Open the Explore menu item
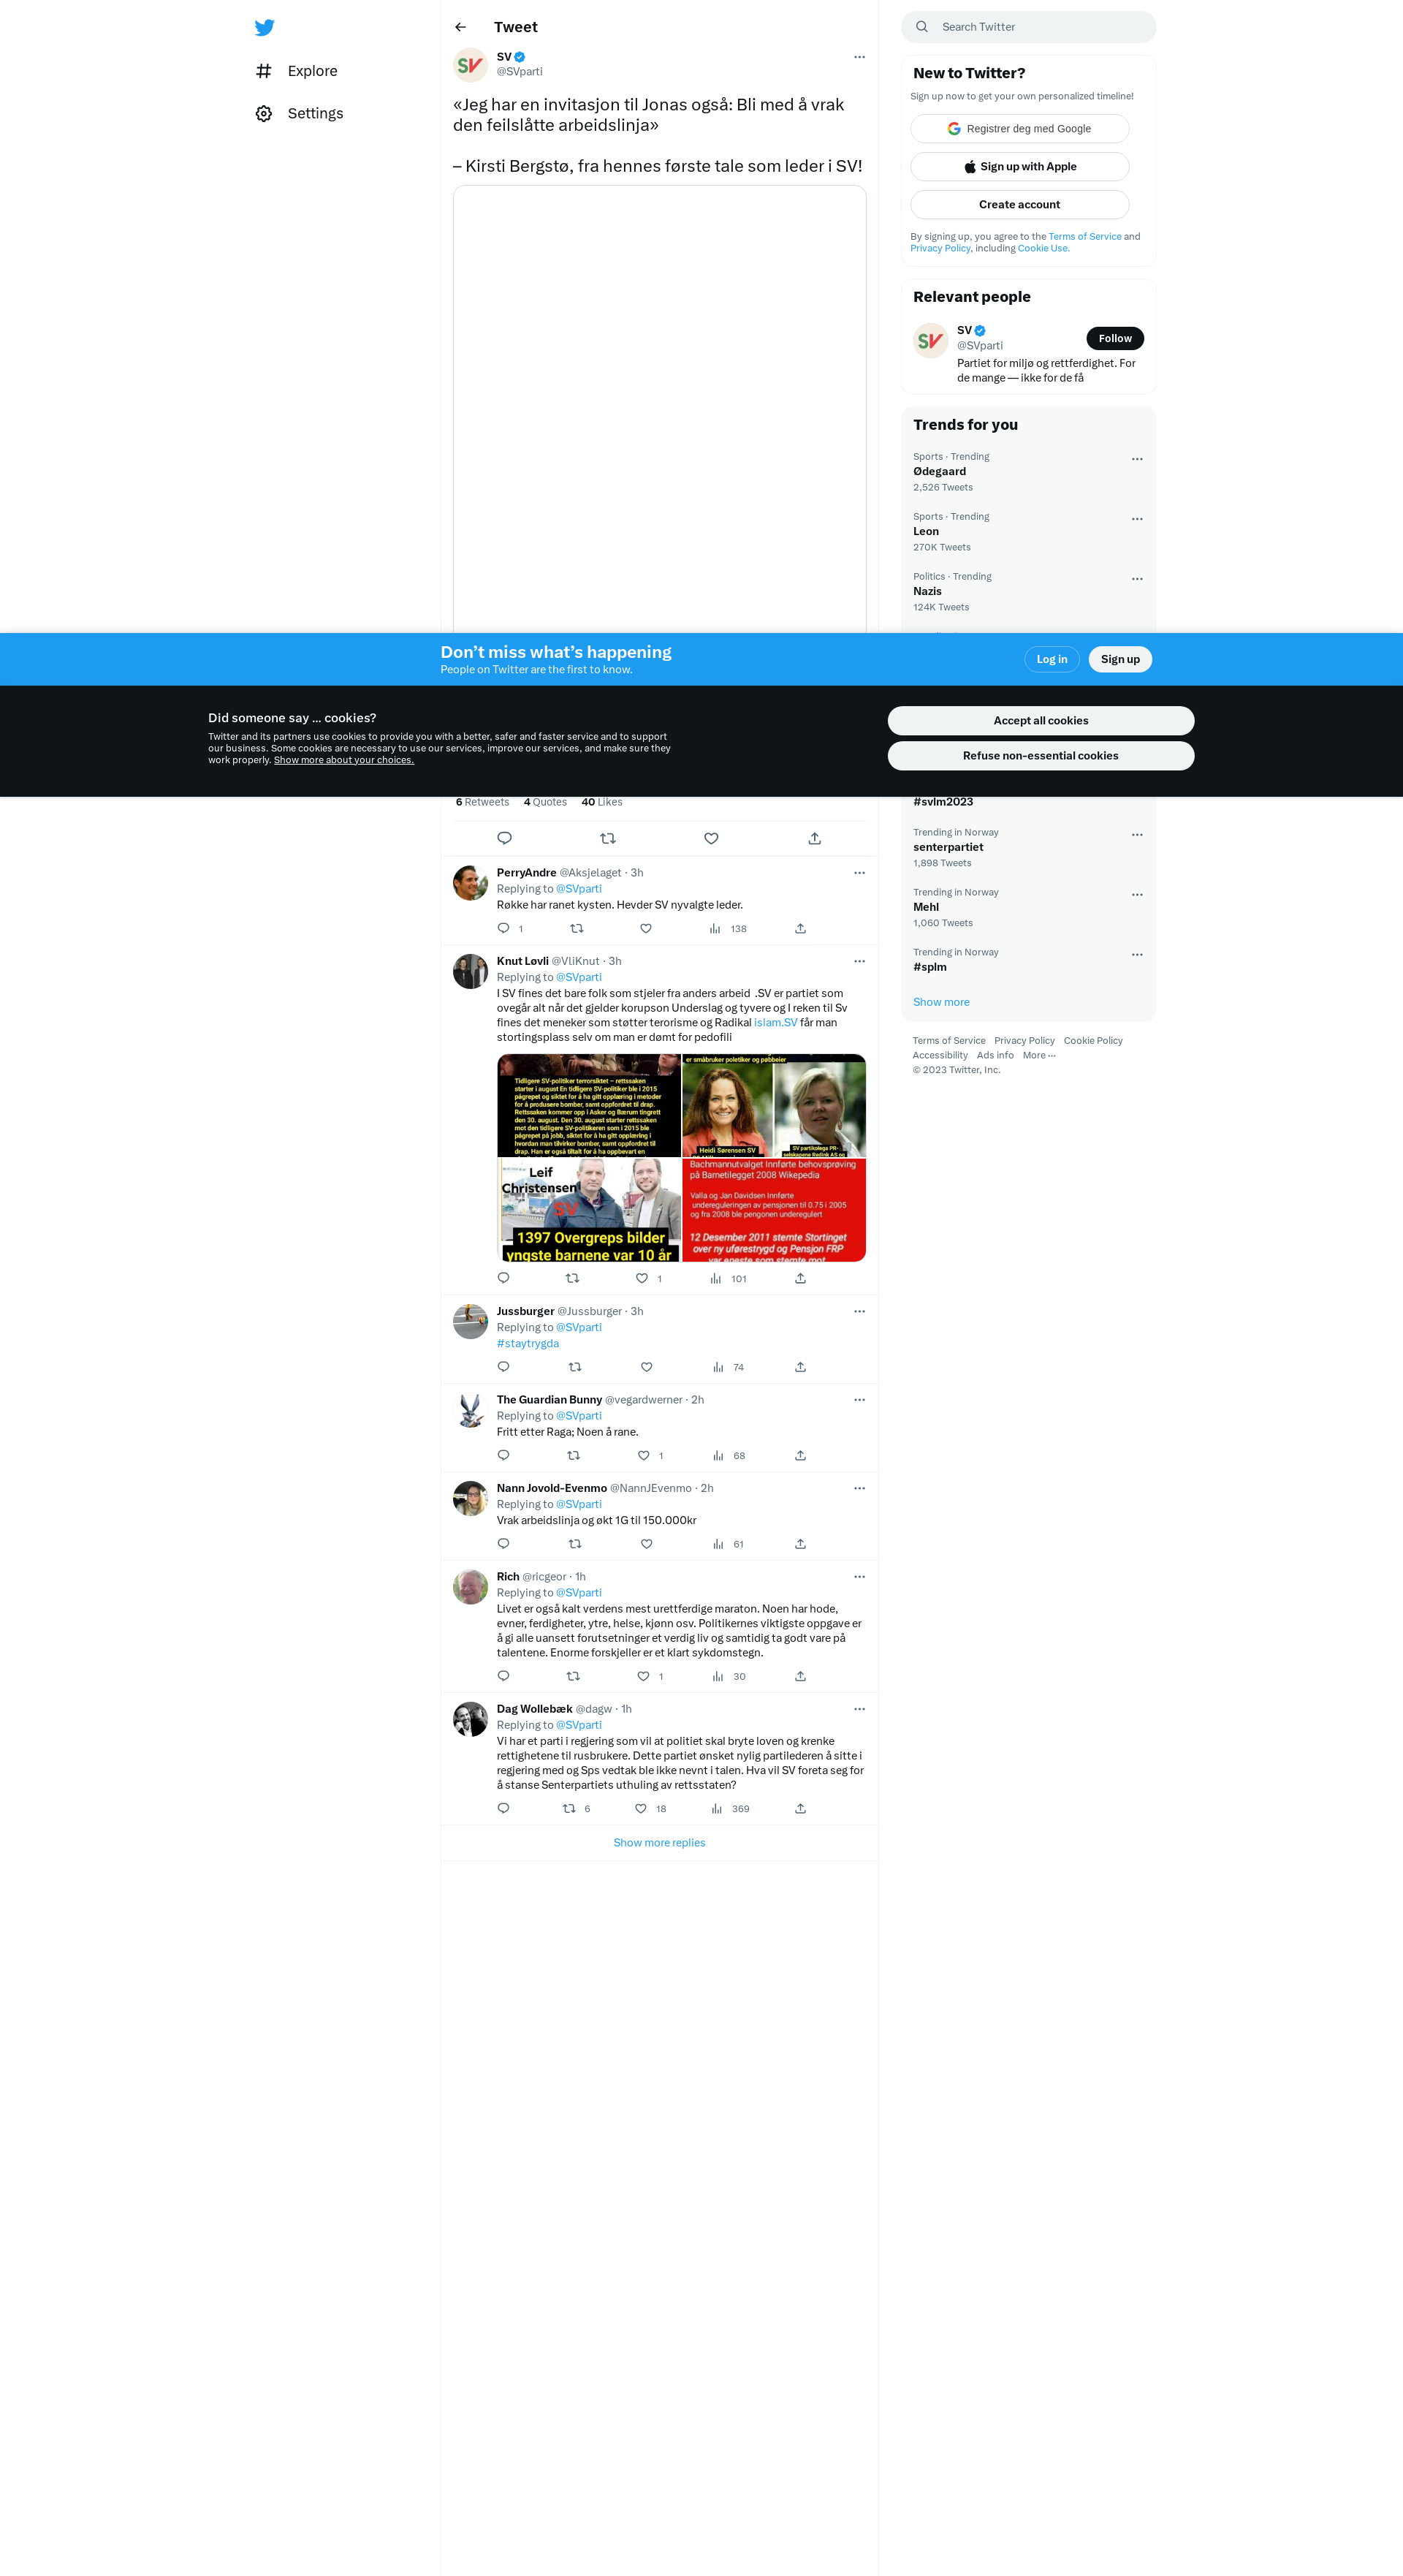The image size is (1403, 2576). coord(312,71)
